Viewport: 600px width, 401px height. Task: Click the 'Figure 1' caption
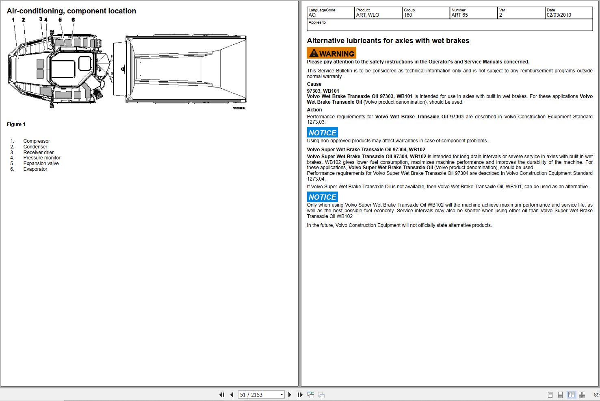coord(16,124)
